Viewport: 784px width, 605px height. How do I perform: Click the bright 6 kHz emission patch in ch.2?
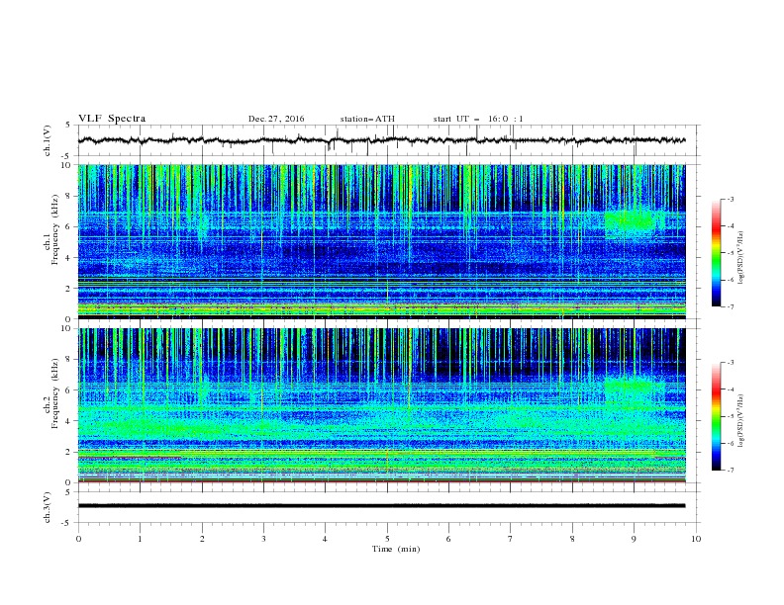tap(629, 386)
